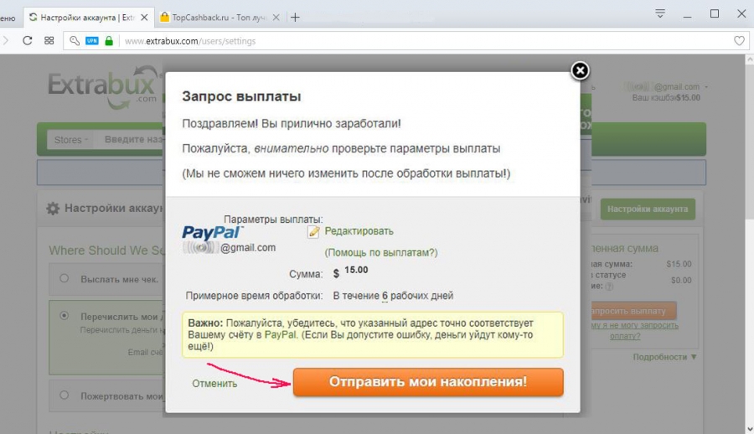Click the orange Отправить мои накопления button
The height and width of the screenshot is (434, 754).
click(428, 382)
